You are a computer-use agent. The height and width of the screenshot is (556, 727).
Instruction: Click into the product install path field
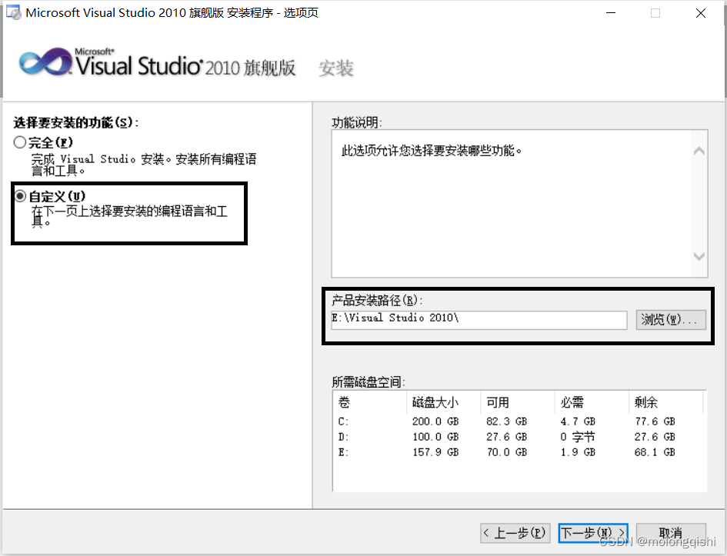tap(479, 320)
